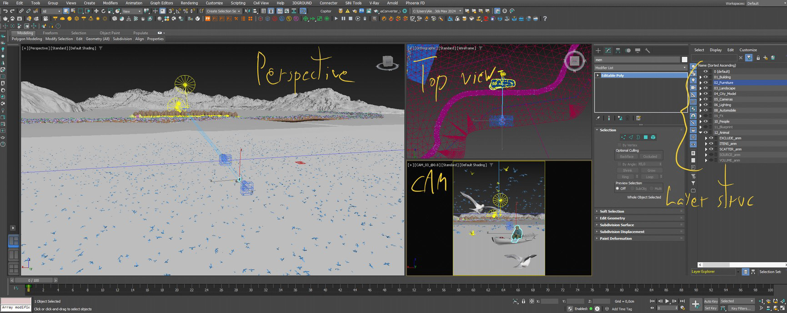Open the Hierarchy command panel tab

point(618,50)
